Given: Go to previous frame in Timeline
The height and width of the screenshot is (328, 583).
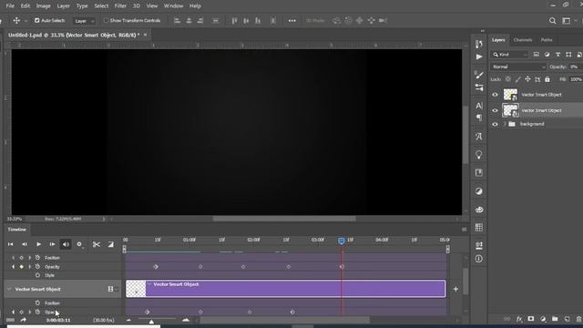Looking at the screenshot, I should coord(25,244).
